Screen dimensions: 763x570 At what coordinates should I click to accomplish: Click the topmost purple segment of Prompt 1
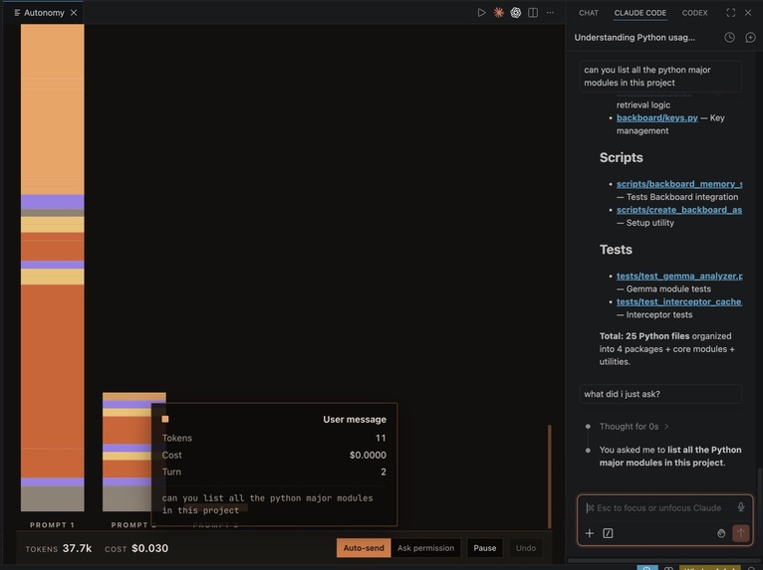(52, 202)
